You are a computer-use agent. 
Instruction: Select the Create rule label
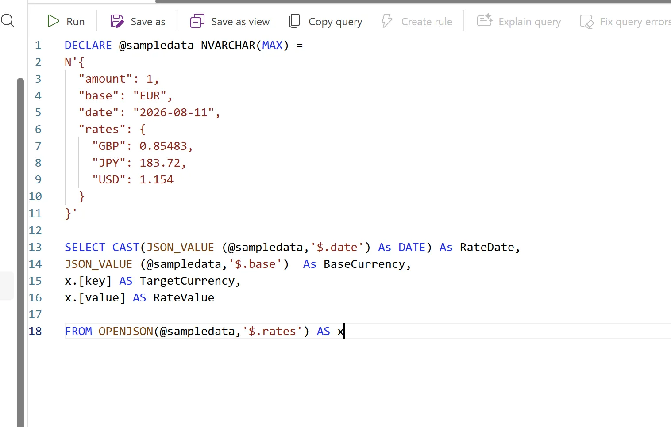[x=427, y=22]
